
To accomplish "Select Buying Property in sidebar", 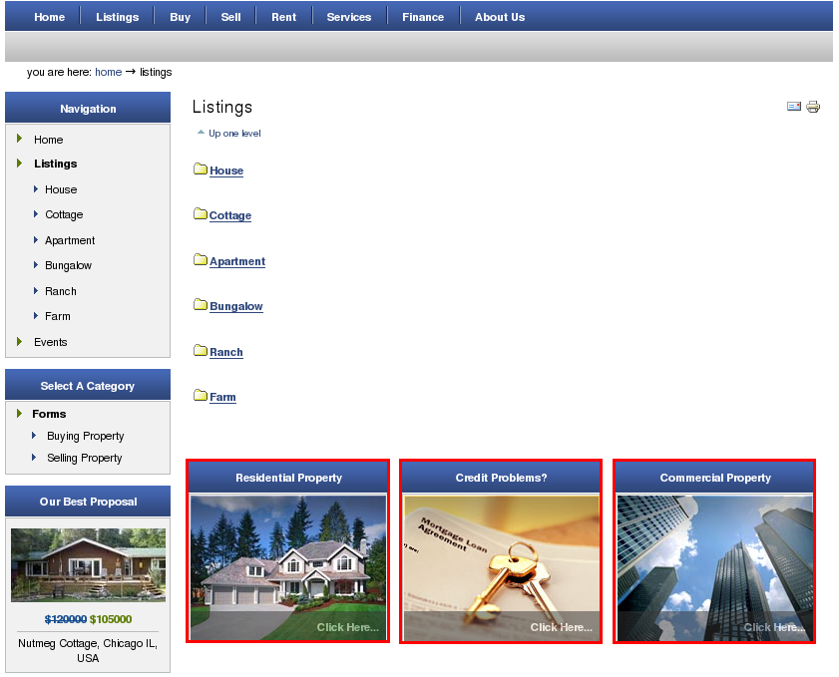I will (x=86, y=437).
